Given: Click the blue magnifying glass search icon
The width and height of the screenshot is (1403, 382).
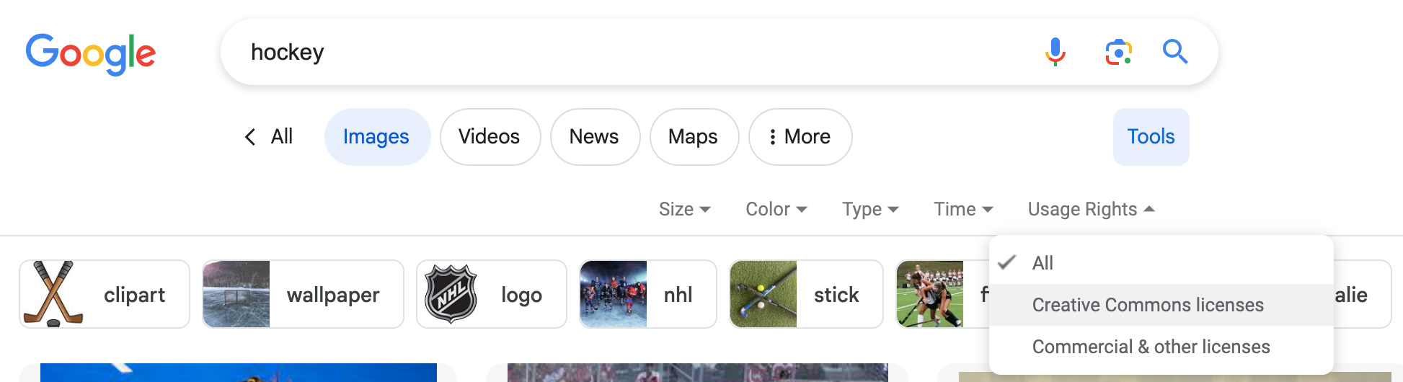Looking at the screenshot, I should [1175, 52].
